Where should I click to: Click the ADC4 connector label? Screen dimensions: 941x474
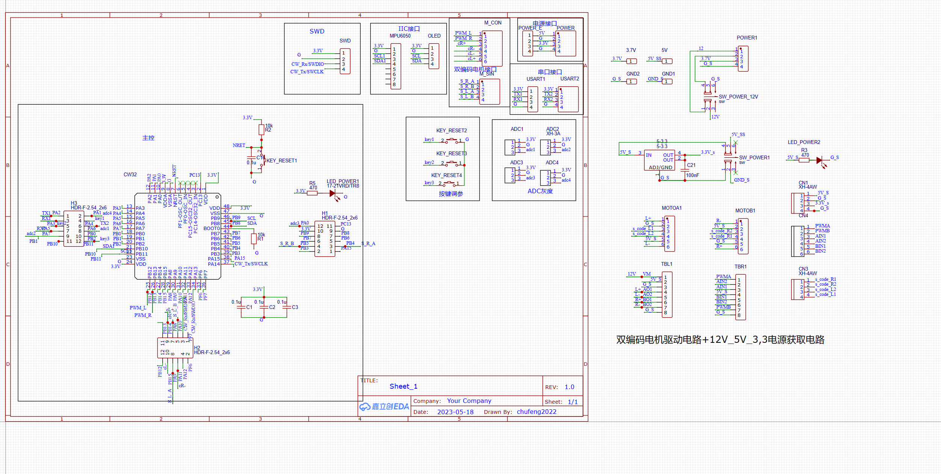(552, 162)
